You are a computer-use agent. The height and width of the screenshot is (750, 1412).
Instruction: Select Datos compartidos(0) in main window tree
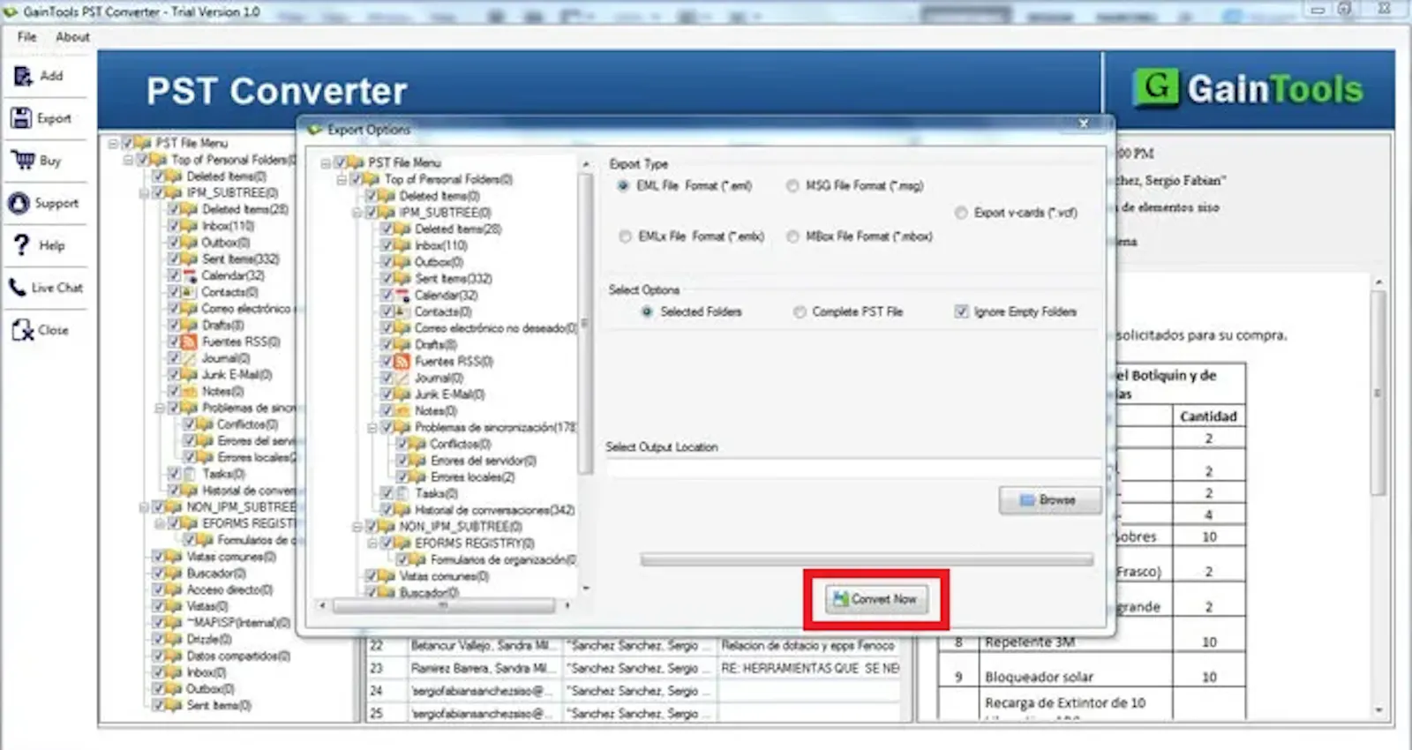click(238, 656)
